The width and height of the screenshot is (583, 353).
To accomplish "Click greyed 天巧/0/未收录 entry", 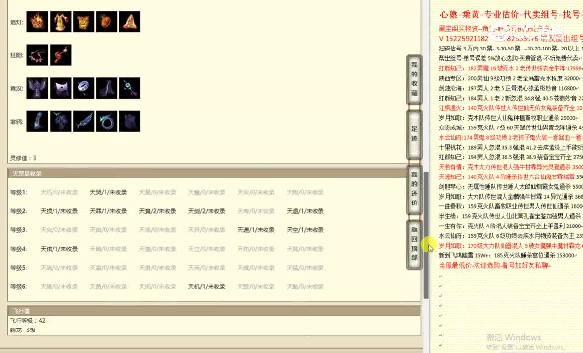I will click(x=59, y=192).
